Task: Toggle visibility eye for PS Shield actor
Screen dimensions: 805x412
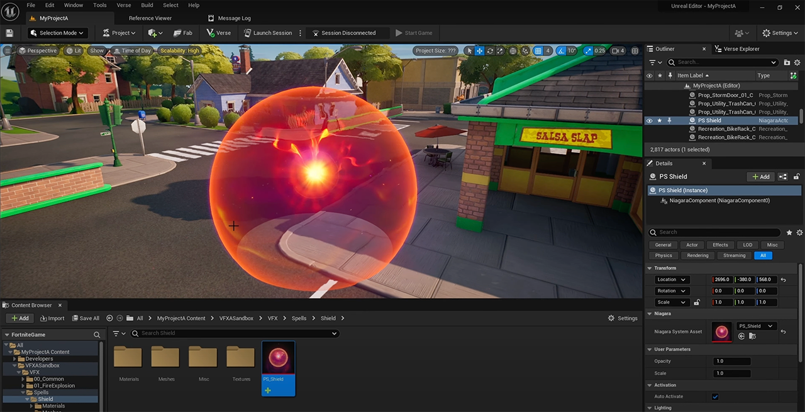Action: (650, 121)
